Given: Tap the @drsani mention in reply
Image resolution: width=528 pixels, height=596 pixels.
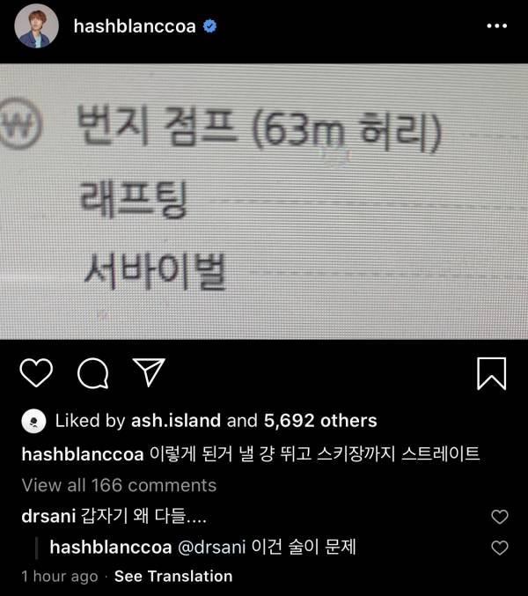Looking at the screenshot, I should coord(211,548).
